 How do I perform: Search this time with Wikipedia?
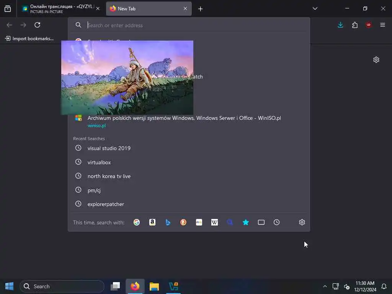214,222
